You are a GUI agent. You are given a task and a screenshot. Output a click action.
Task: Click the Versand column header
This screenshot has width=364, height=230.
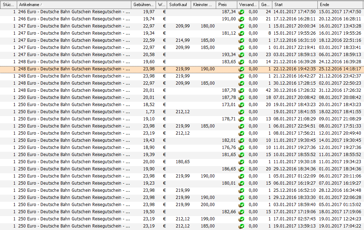click(x=248, y=4)
